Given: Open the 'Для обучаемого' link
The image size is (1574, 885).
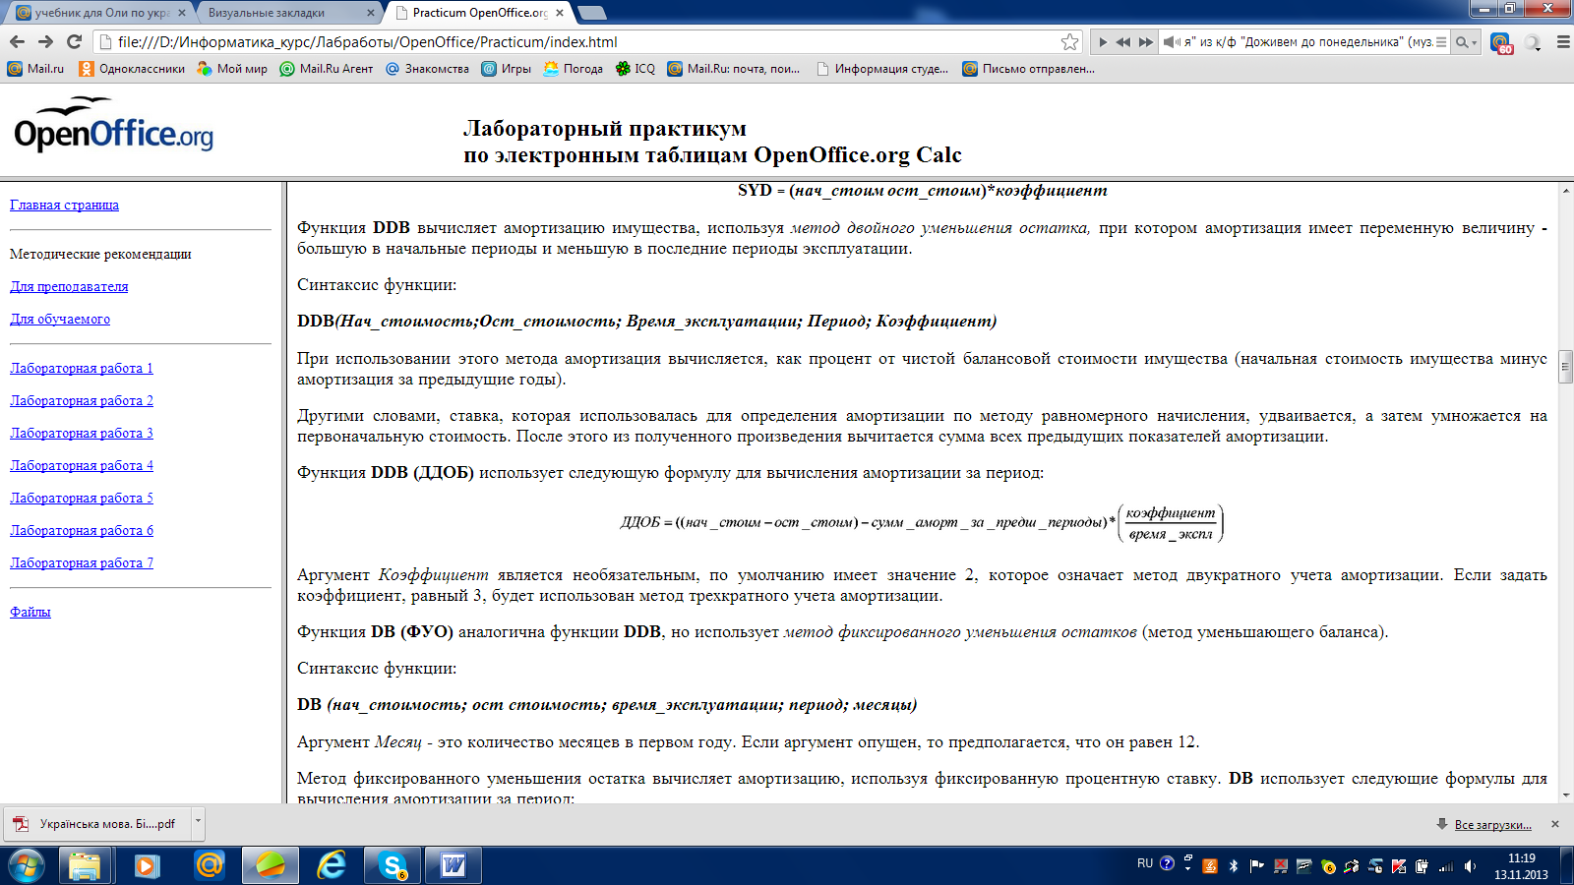Looking at the screenshot, I should click(60, 319).
